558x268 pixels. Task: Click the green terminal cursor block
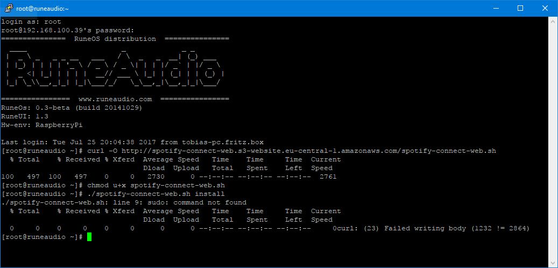click(89, 237)
